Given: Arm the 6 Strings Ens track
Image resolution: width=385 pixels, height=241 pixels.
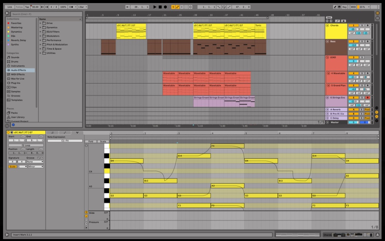Looking at the screenshot, I should 368,98.
